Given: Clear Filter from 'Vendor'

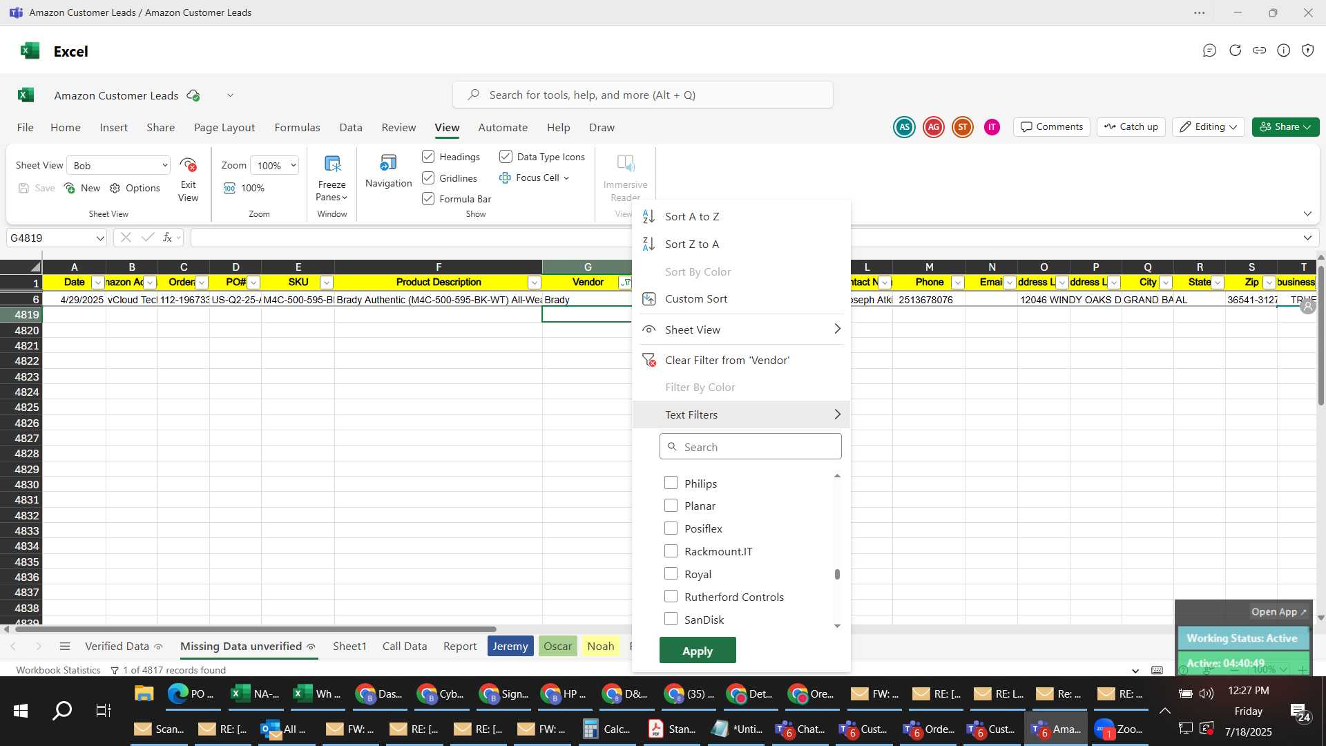Looking at the screenshot, I should (x=741, y=360).
